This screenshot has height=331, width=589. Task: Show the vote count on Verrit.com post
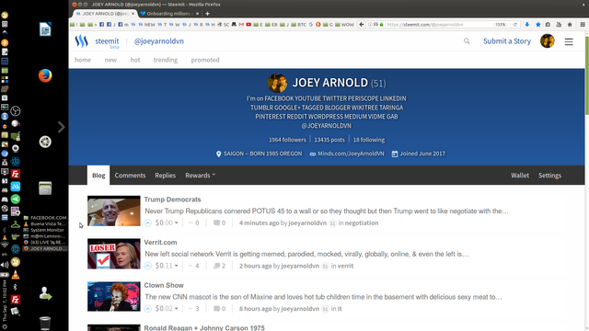tap(194, 266)
